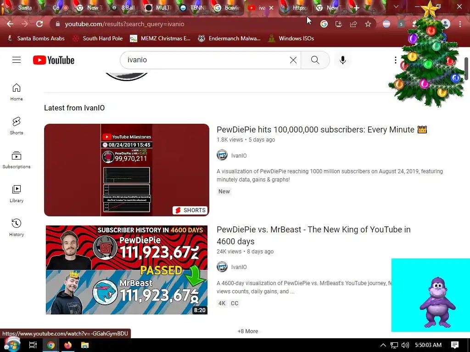Open the Windows ISOs bookmark
470x352 pixels.
291,38
